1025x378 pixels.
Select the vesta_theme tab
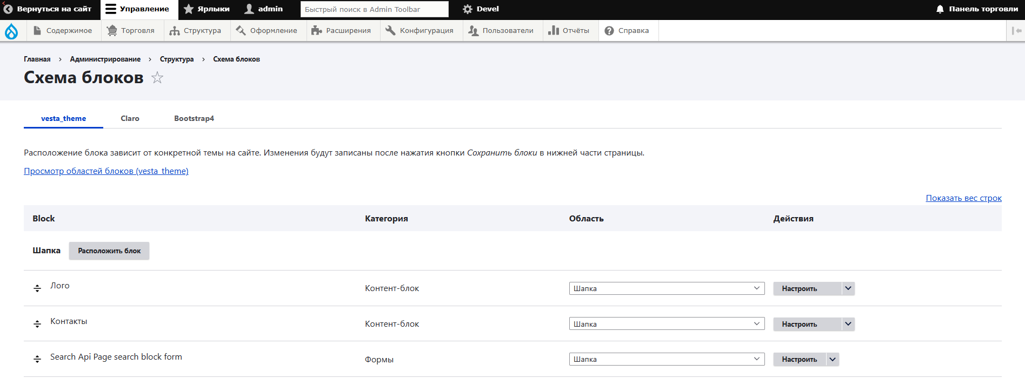click(x=63, y=118)
